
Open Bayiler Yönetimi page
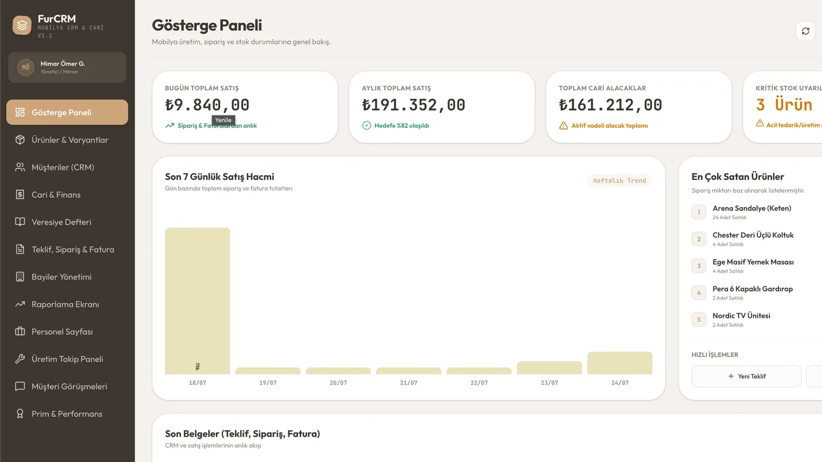pyautogui.click(x=67, y=277)
